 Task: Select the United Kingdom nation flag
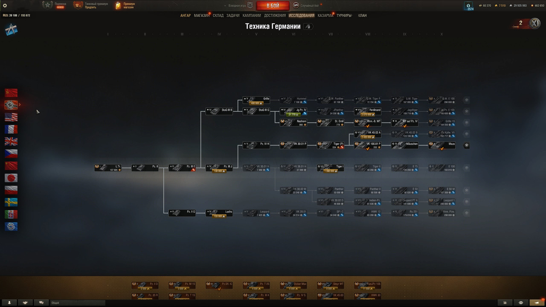[11, 141]
